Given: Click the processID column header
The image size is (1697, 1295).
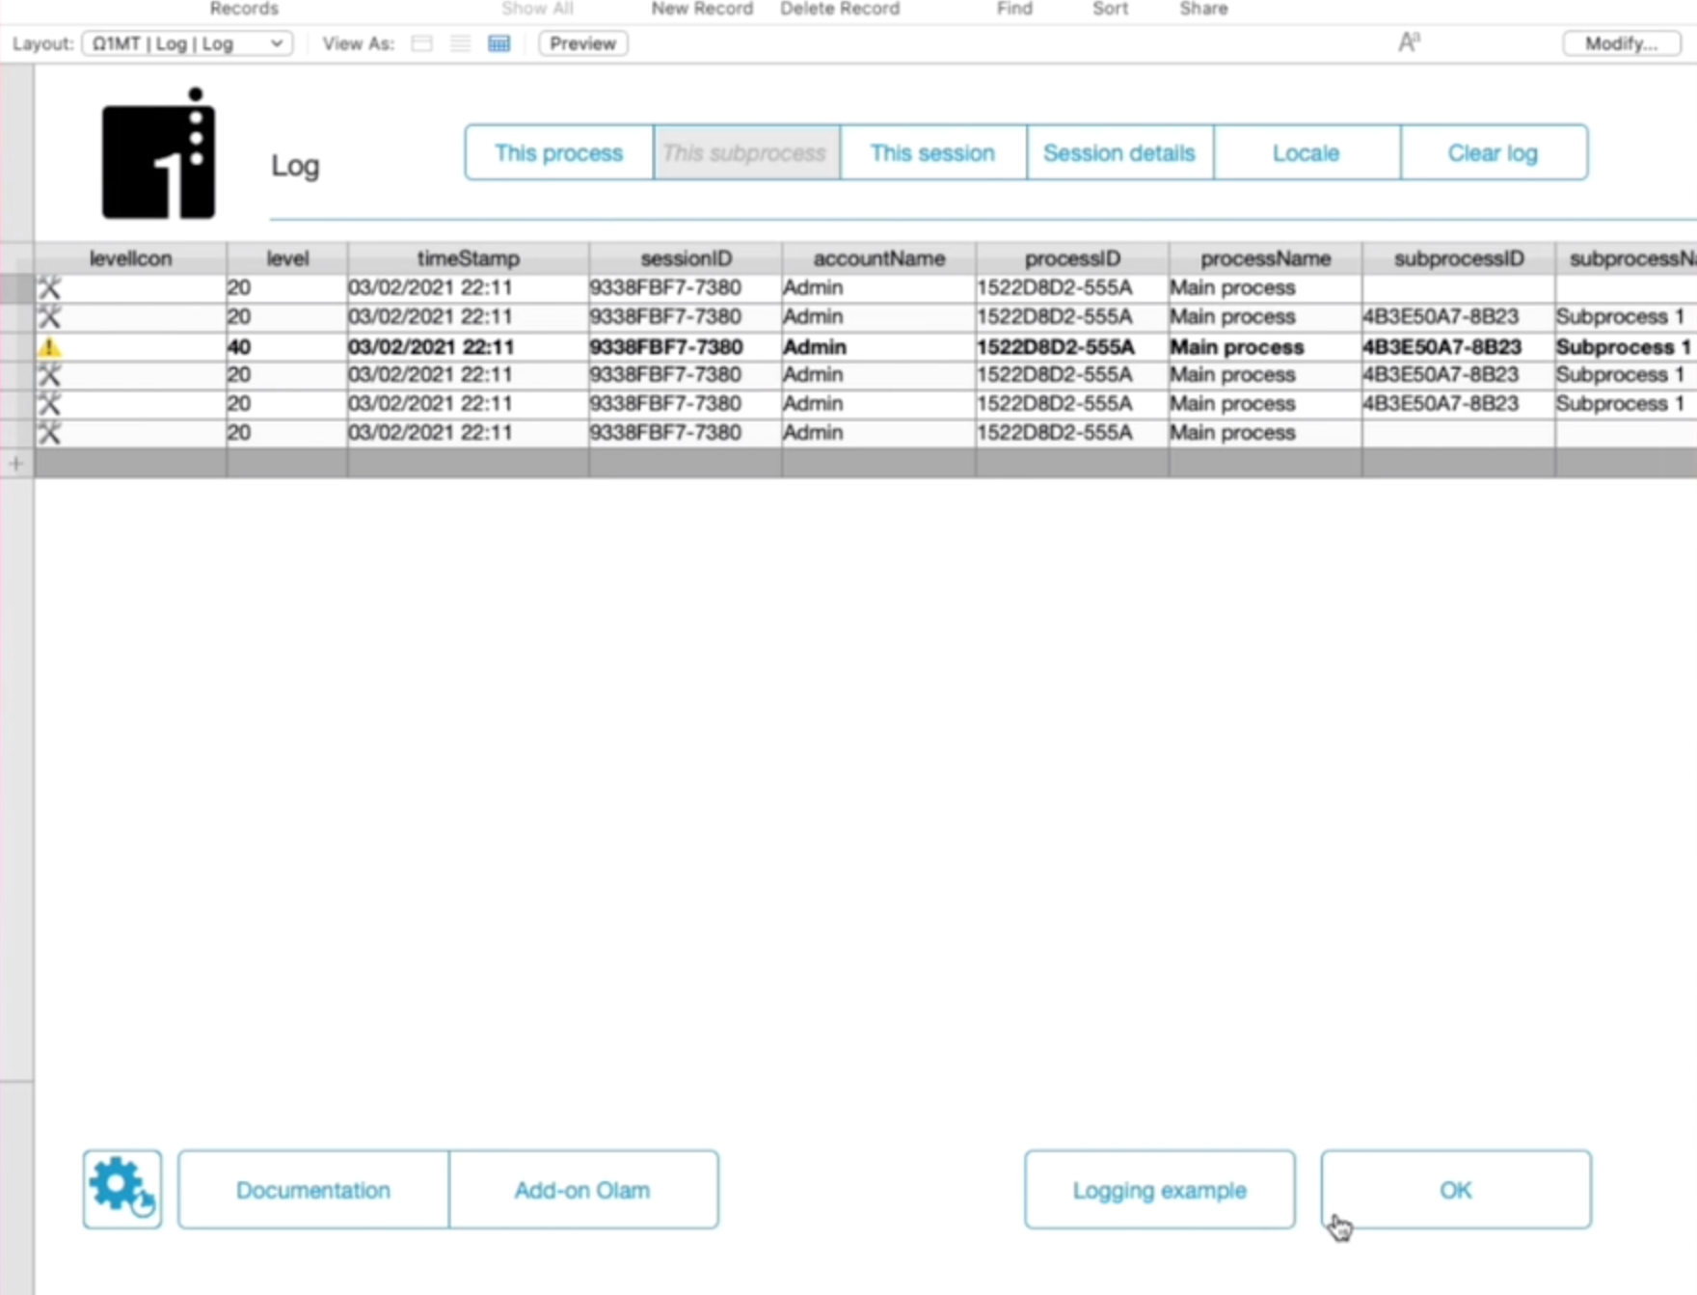Looking at the screenshot, I should tap(1072, 258).
